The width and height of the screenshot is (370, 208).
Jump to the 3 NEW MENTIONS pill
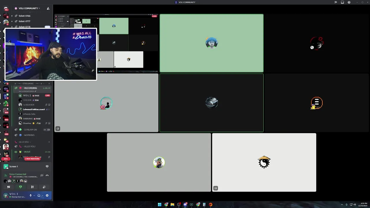(32, 159)
